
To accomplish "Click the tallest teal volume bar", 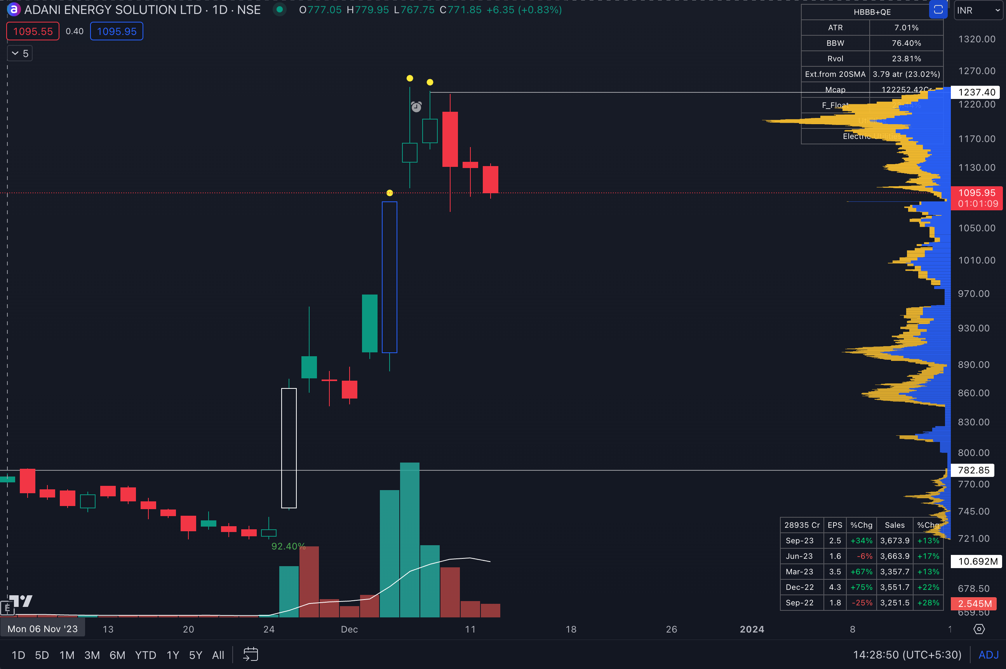I will [x=409, y=540].
